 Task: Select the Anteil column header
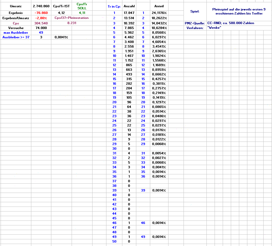[x=159, y=6]
